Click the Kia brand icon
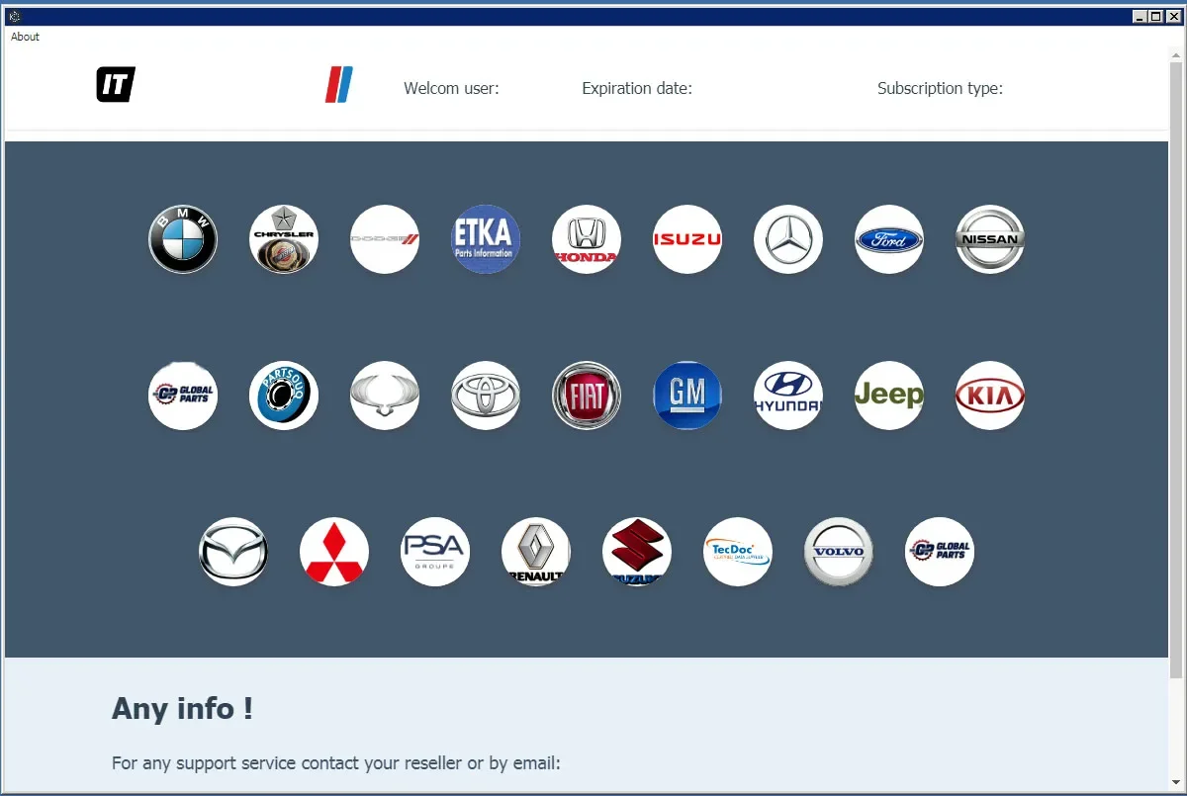Image resolution: width=1187 pixels, height=796 pixels. tap(990, 396)
